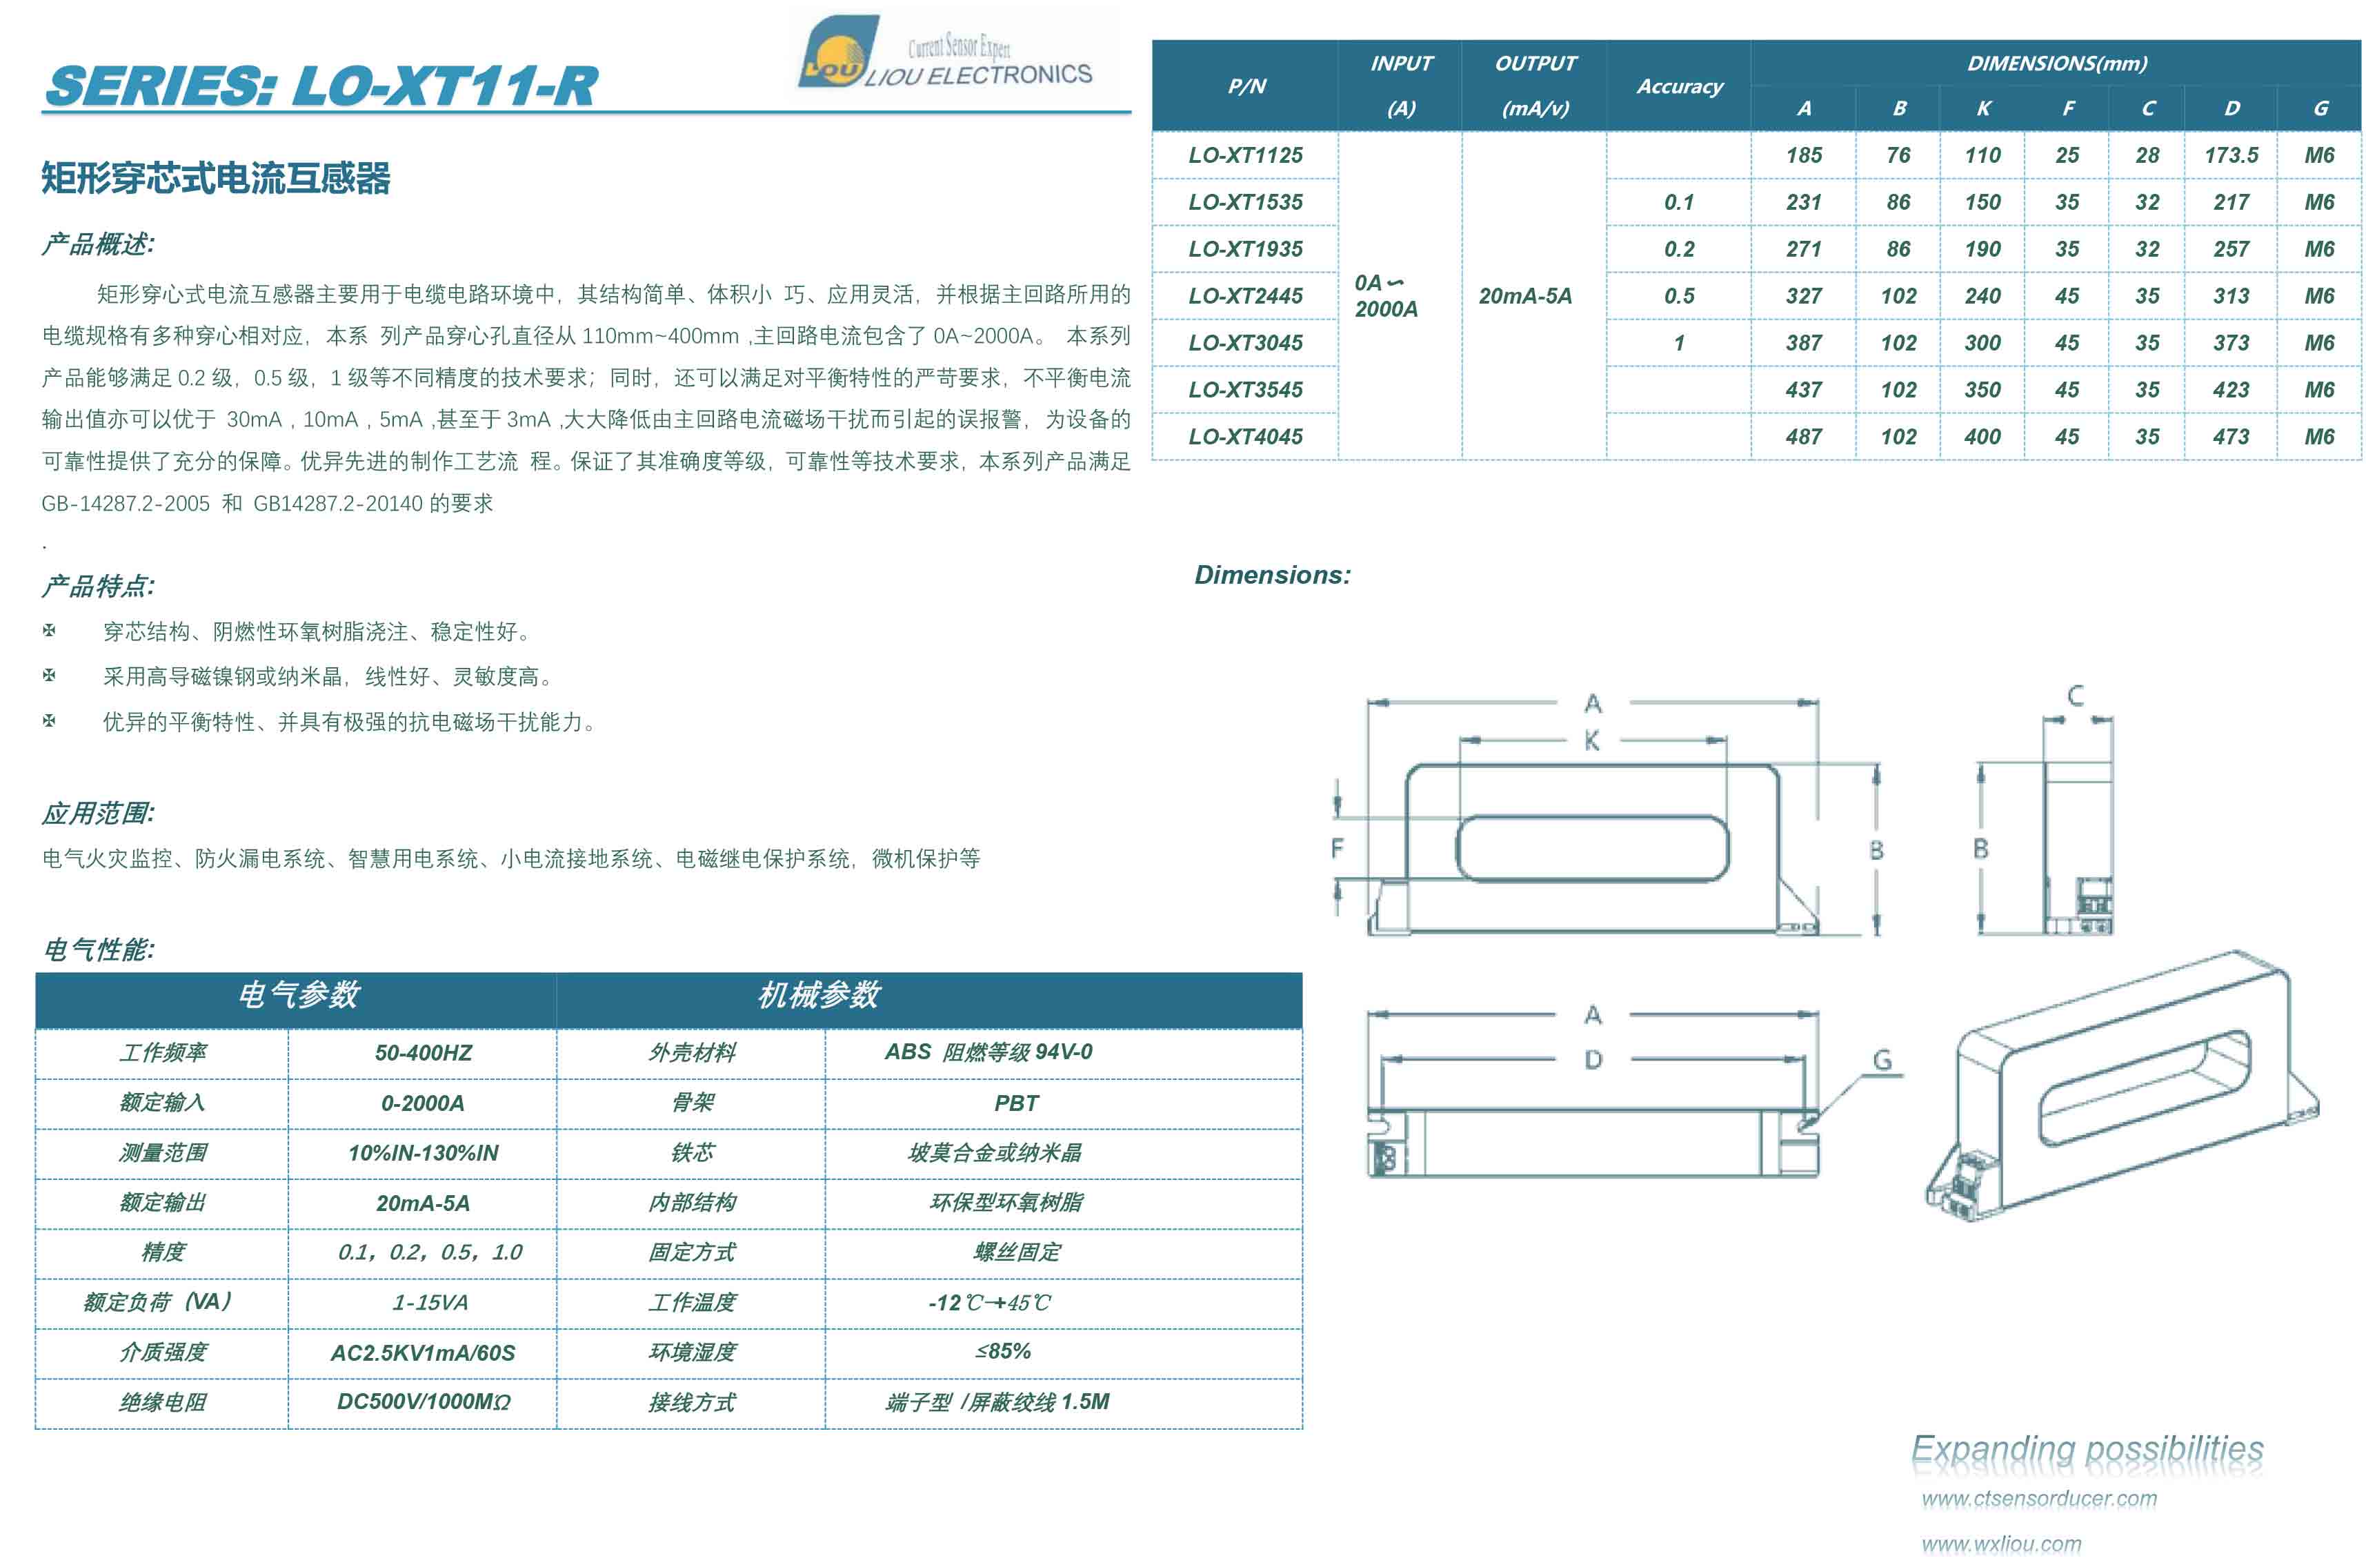The height and width of the screenshot is (1565, 2366).
Task: Click the 矩形穿芯式电流互感器 heading
Action: click(215, 179)
